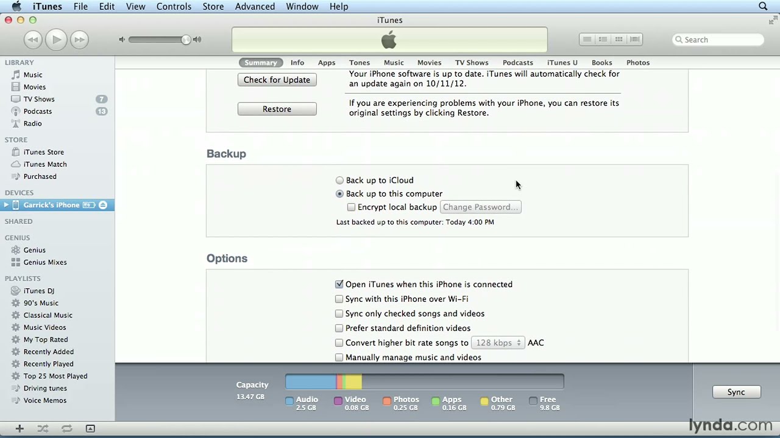
Task: Enable Convert higher bit rate songs checkbox
Action: (339, 342)
